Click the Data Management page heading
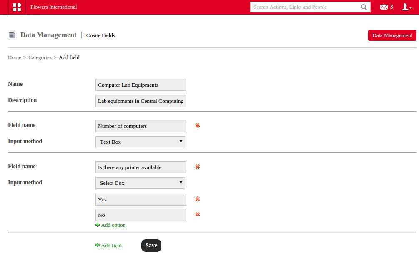Image resolution: width=419 pixels, height=256 pixels. click(48, 35)
